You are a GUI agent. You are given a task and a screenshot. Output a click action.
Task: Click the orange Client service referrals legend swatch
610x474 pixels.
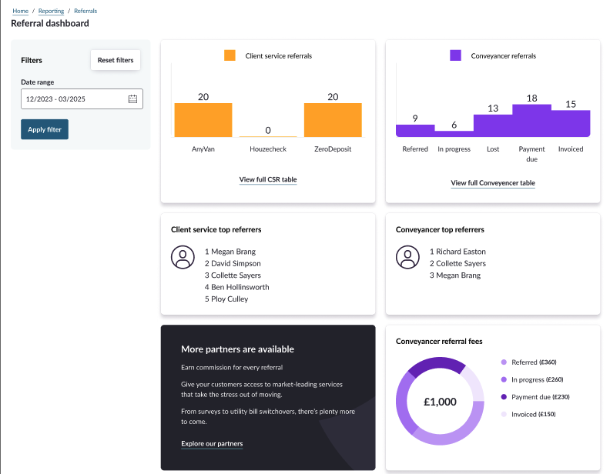pos(230,55)
